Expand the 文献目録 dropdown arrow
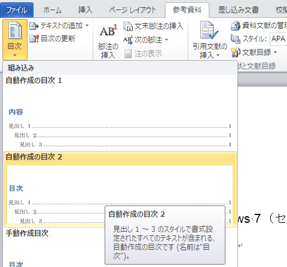This screenshot has width=287, height=267. point(276,53)
